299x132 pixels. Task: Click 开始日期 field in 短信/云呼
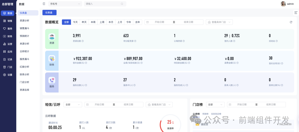tap(99, 105)
